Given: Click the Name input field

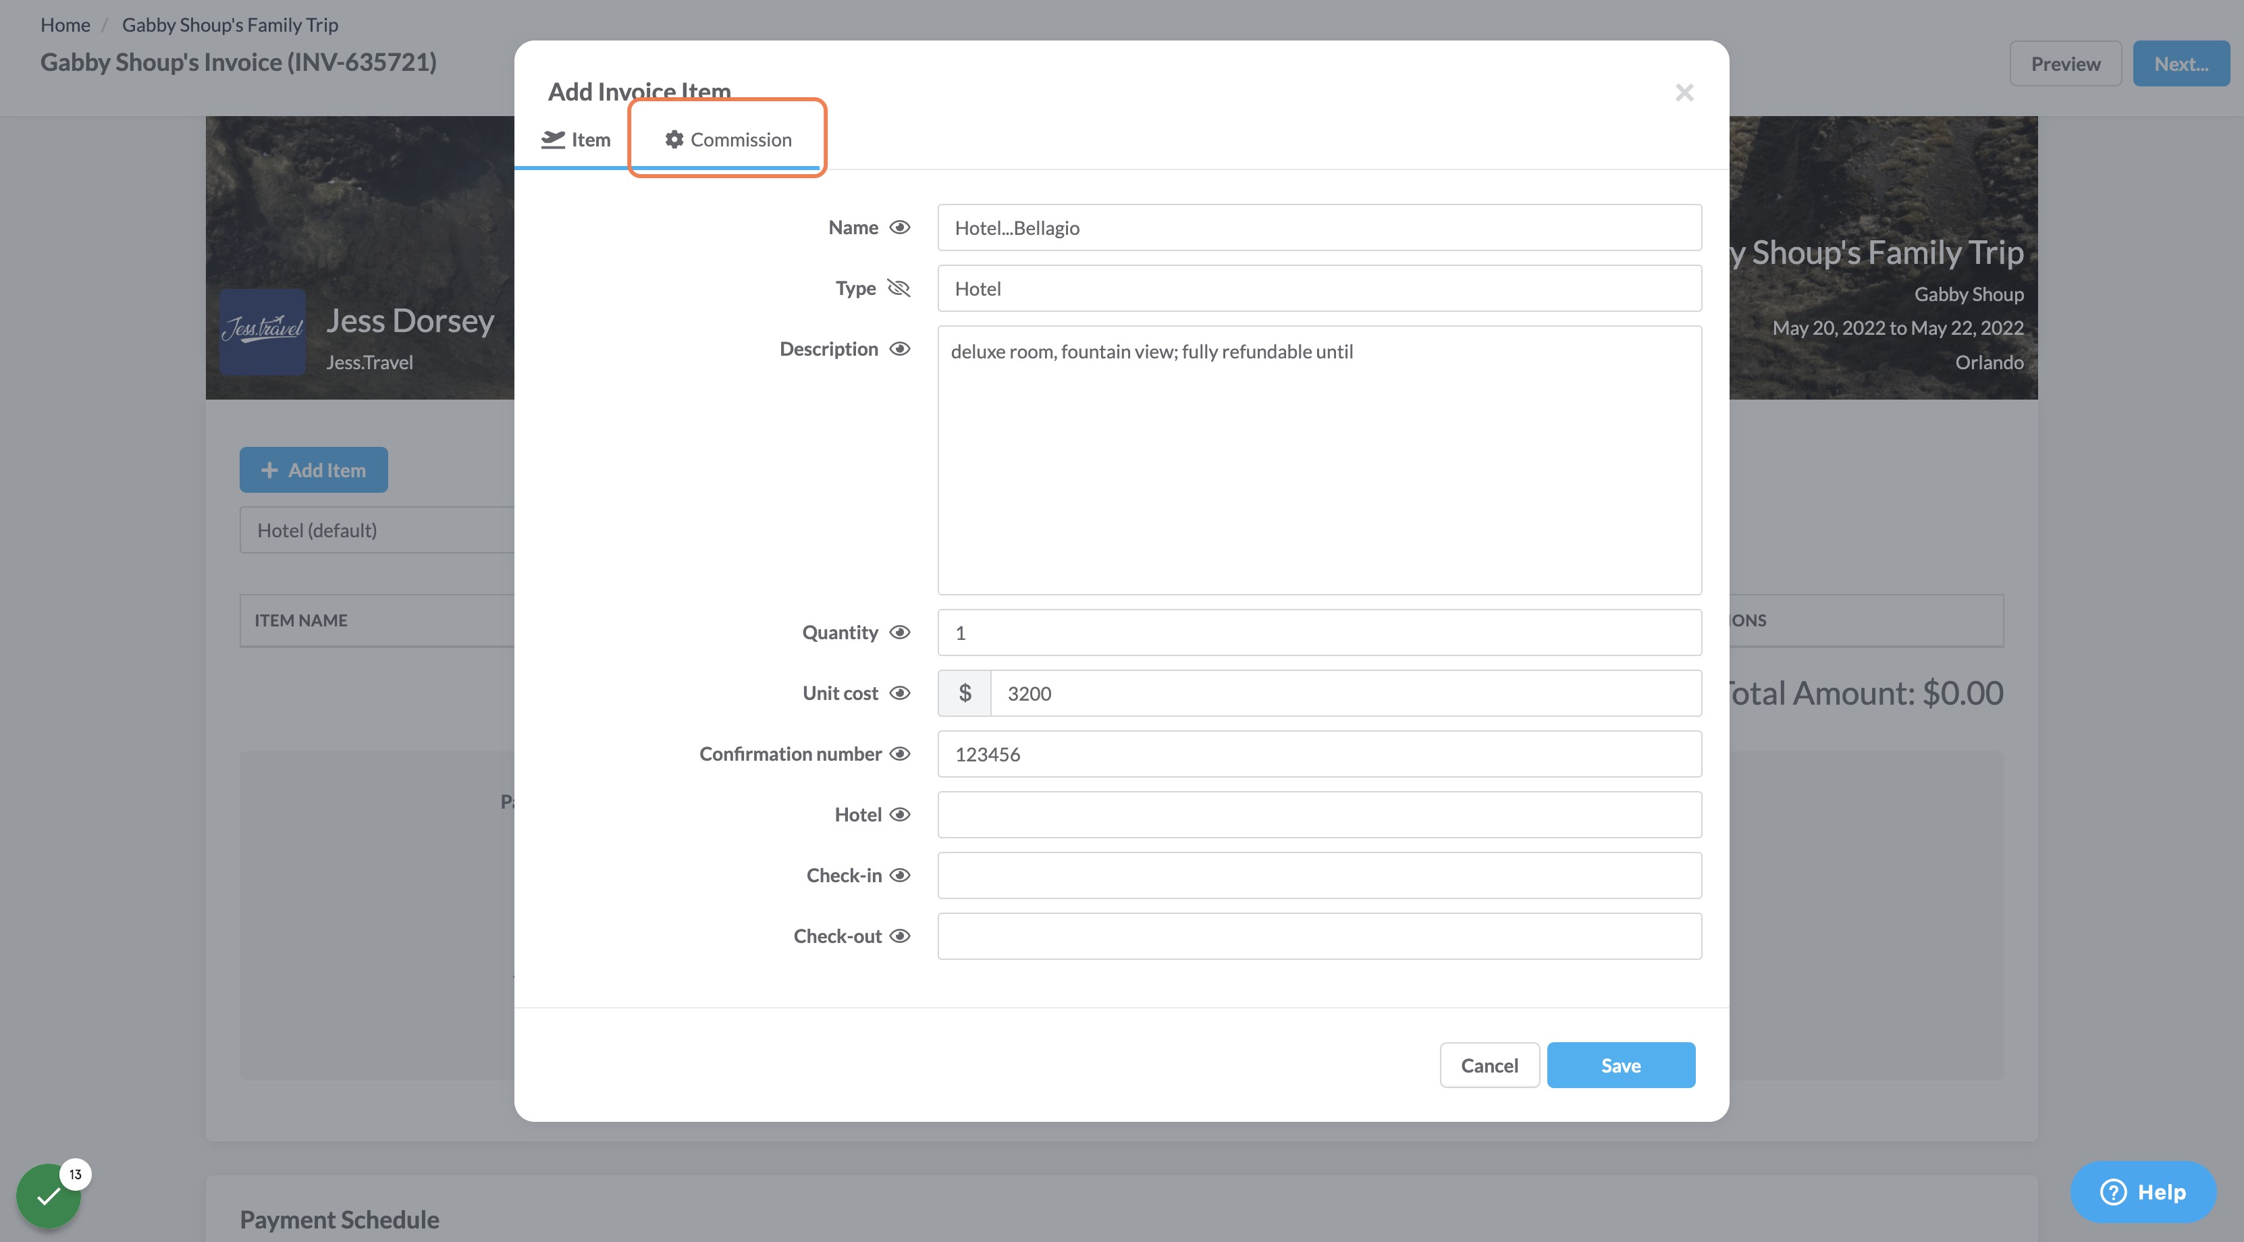Looking at the screenshot, I should 1319,227.
